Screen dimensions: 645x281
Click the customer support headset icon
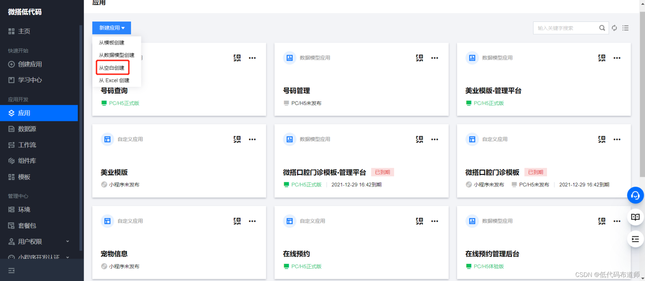pos(635,195)
